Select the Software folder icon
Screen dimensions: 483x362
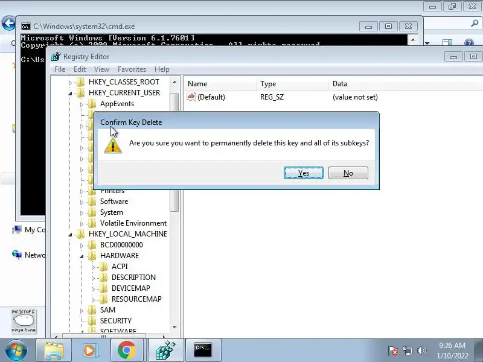click(92, 202)
